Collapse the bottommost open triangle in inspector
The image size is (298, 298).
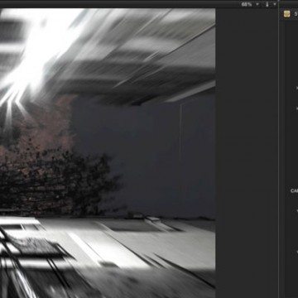tap(297, 252)
